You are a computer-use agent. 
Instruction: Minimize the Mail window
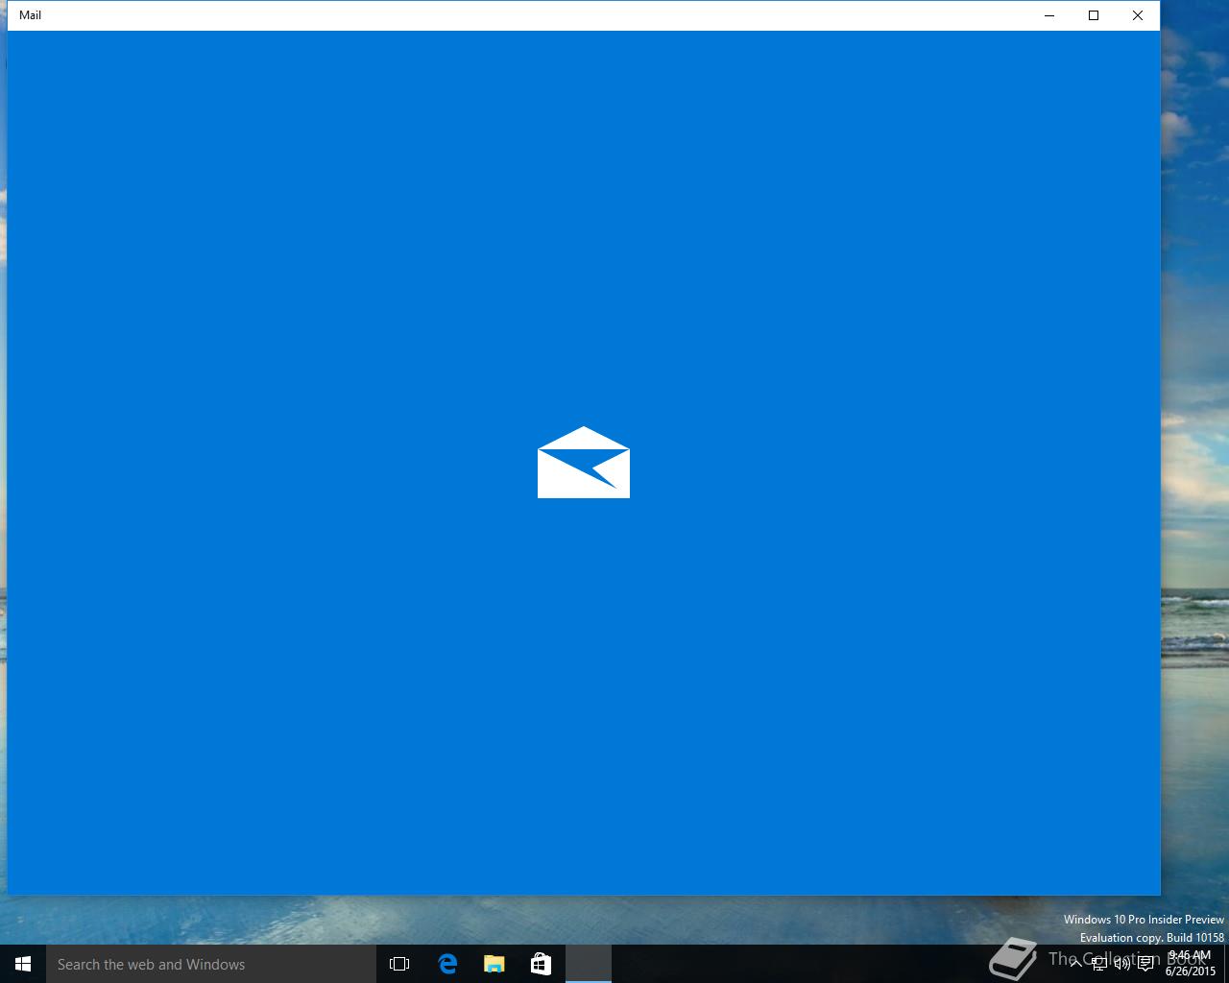point(1048,15)
